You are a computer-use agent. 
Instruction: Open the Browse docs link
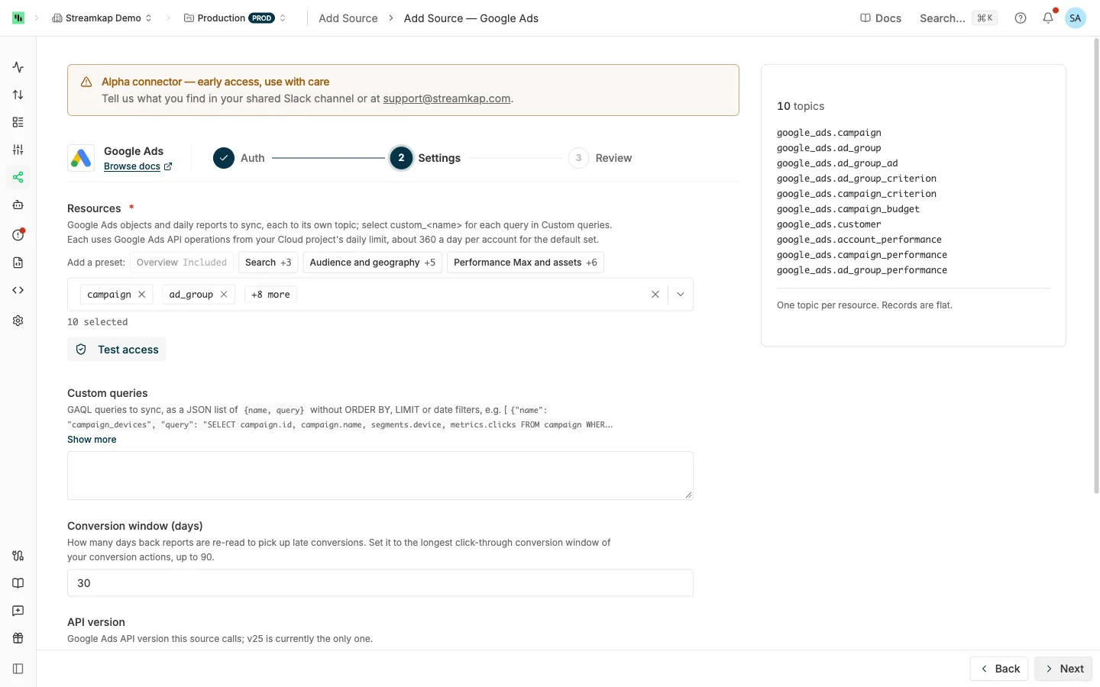pos(138,166)
